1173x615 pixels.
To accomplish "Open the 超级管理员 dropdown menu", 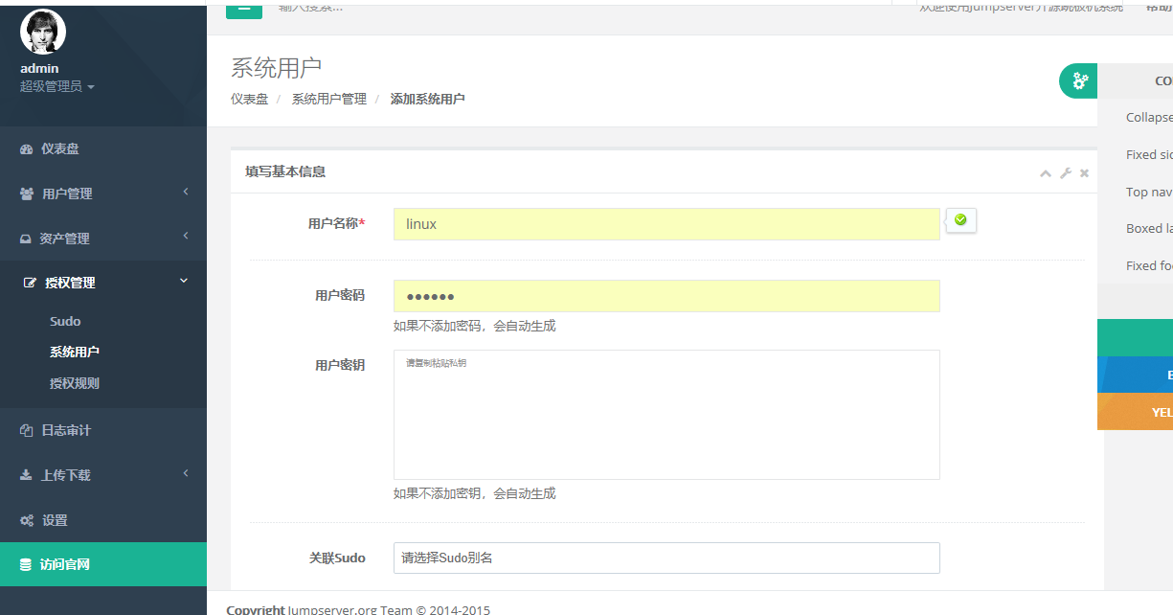I will coord(57,86).
